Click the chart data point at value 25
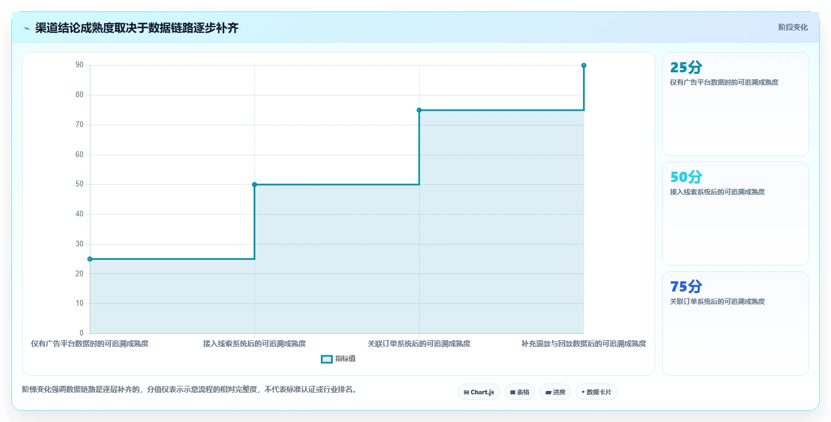Screen dimensions: 831x422 pos(90,259)
